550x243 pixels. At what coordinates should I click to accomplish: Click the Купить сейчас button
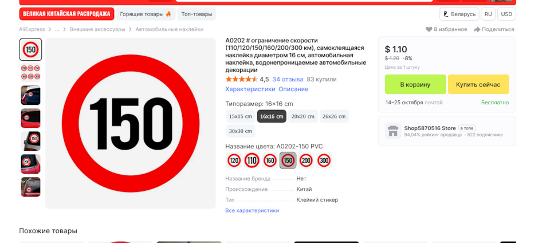coord(478,84)
